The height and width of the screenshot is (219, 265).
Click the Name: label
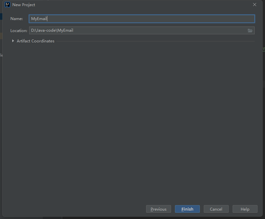[17, 19]
